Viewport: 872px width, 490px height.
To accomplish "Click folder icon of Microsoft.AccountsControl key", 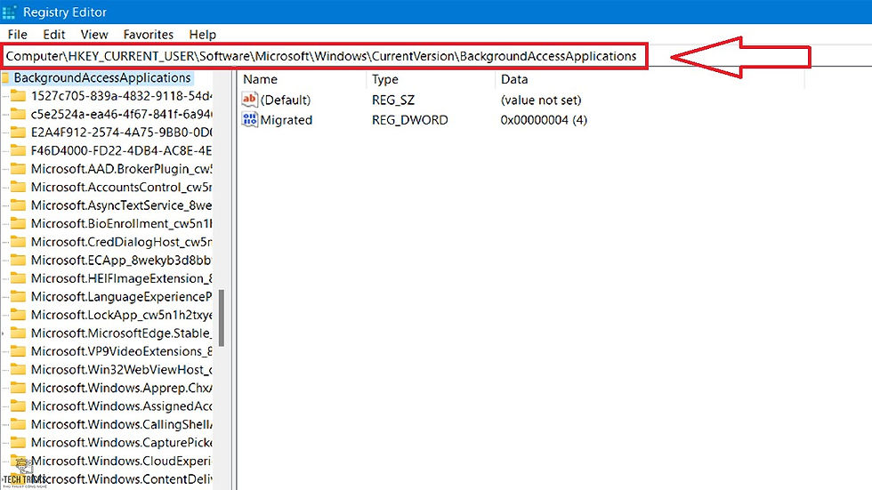I will (19, 188).
